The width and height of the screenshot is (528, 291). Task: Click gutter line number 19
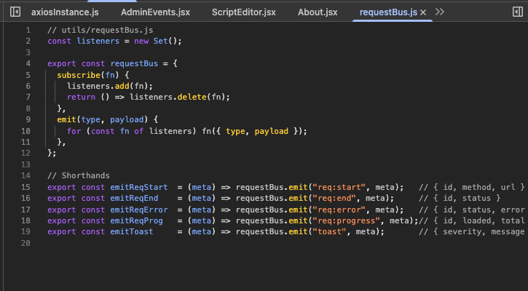point(25,232)
